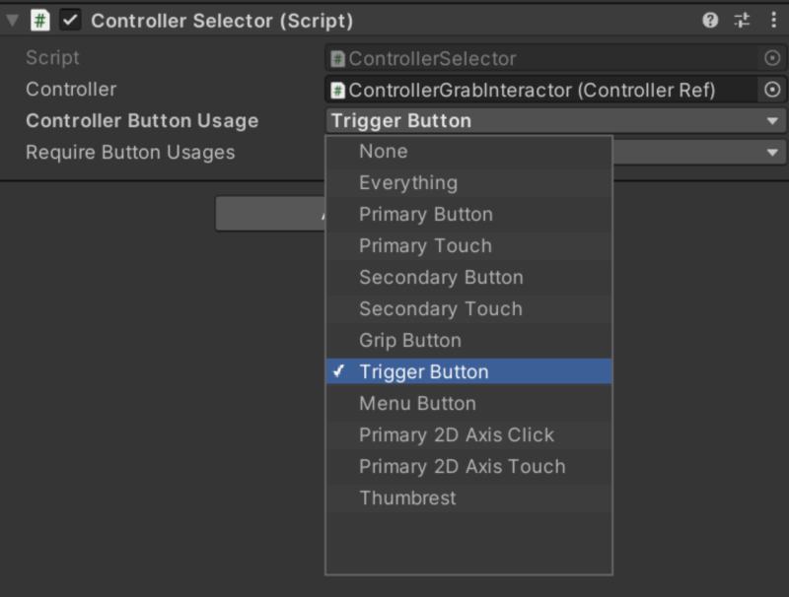Viewport: 789px width, 597px height.
Task: Open the component help reference icon
Action: pyautogui.click(x=710, y=20)
